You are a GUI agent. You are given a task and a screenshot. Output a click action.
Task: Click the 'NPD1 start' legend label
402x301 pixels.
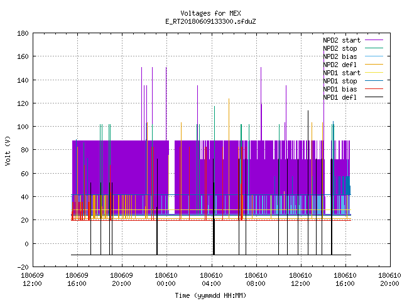(x=342, y=73)
